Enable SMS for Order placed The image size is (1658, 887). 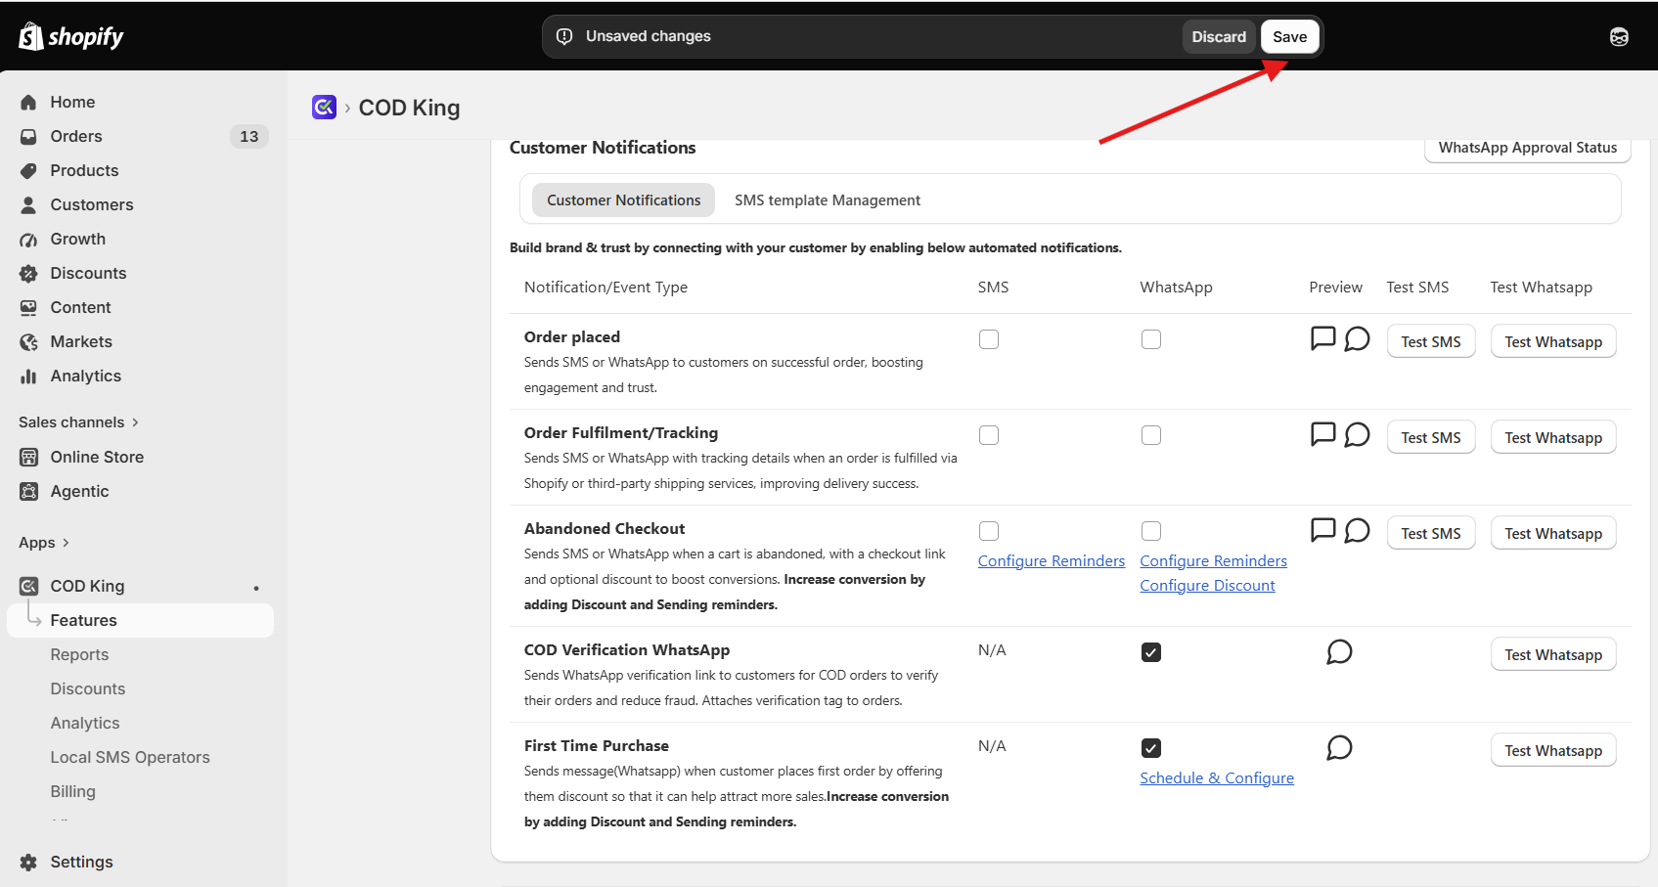[989, 339]
